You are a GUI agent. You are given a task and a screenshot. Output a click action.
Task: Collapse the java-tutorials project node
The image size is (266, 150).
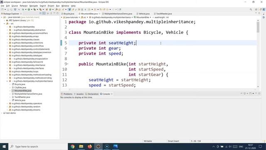2,17
